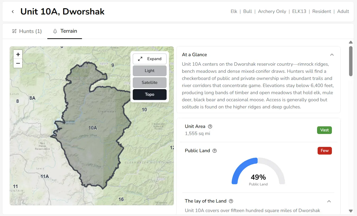
Task: Zoom in on the map with plus button
Action: click(18, 55)
